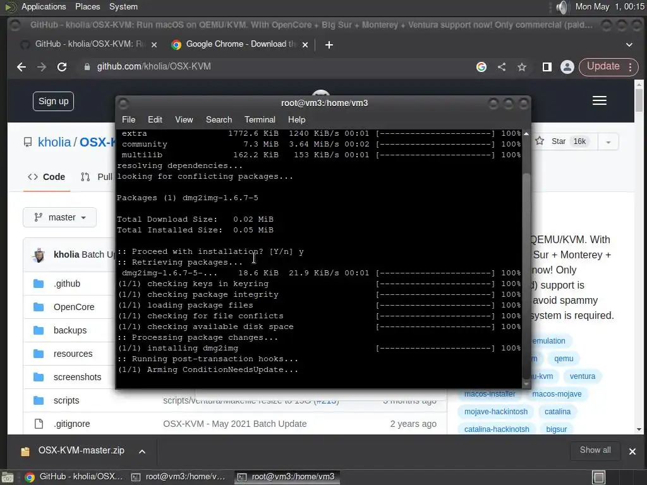Screen dimensions: 647x485
Task: Open scripts folder
Action: click(x=66, y=400)
